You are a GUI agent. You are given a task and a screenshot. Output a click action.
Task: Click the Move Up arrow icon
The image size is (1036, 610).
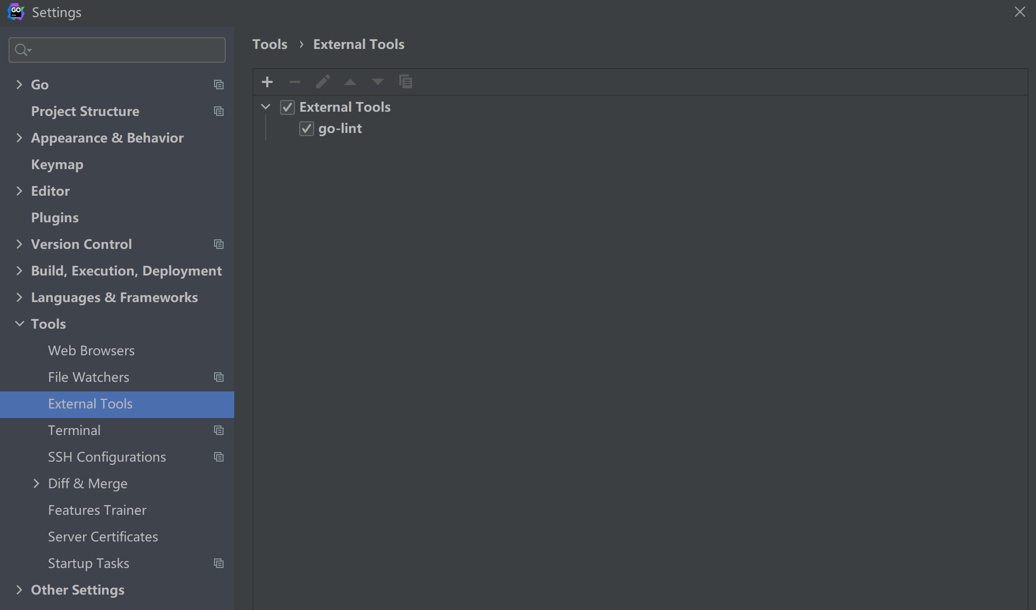click(x=350, y=82)
